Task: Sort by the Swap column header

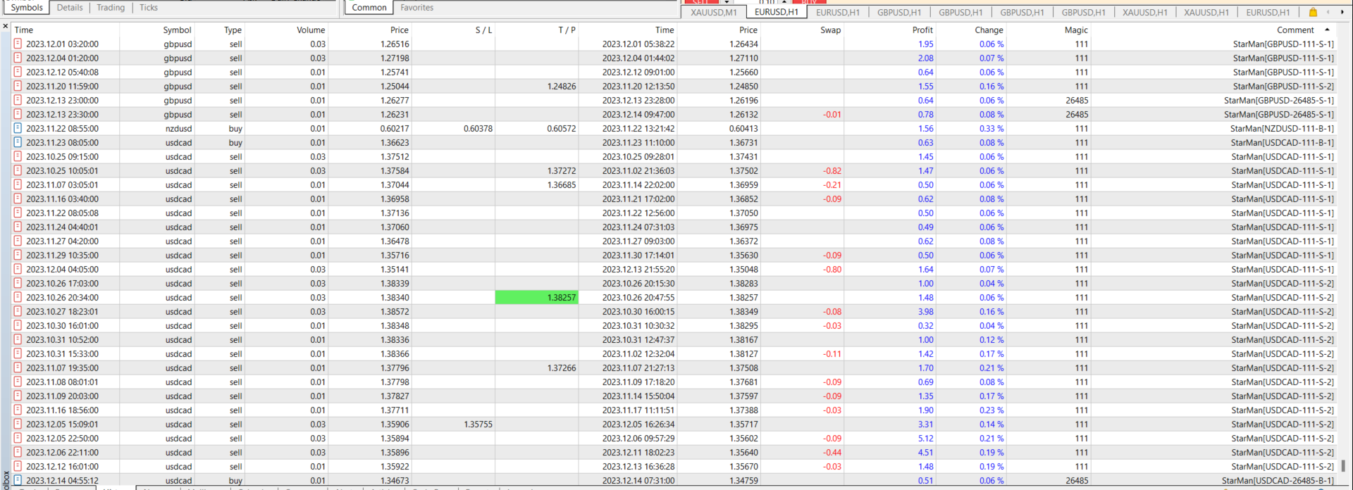Action: (830, 30)
